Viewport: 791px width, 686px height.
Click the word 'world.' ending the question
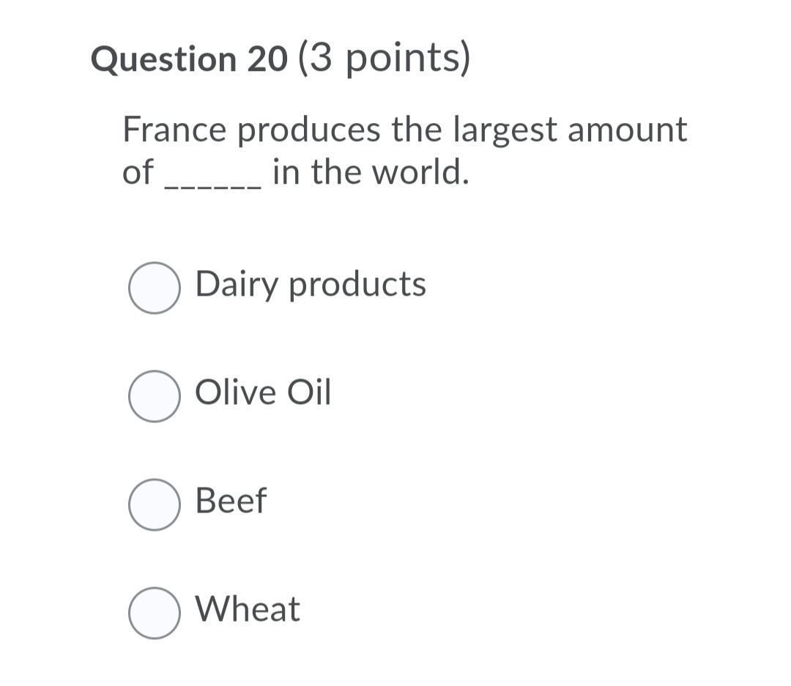(420, 171)
